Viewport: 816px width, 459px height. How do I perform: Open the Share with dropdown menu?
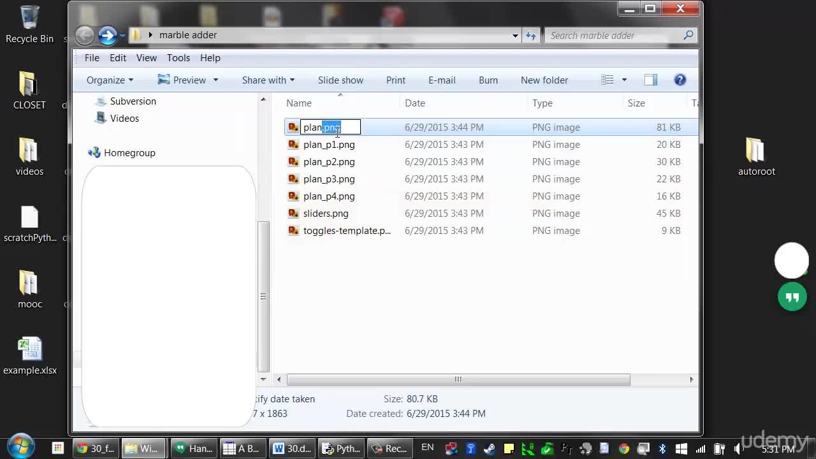(268, 80)
